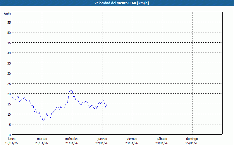Image resolution: width=234 pixels, height=146 pixels.
Task: Select the "jueves" day label
Action: point(102,139)
